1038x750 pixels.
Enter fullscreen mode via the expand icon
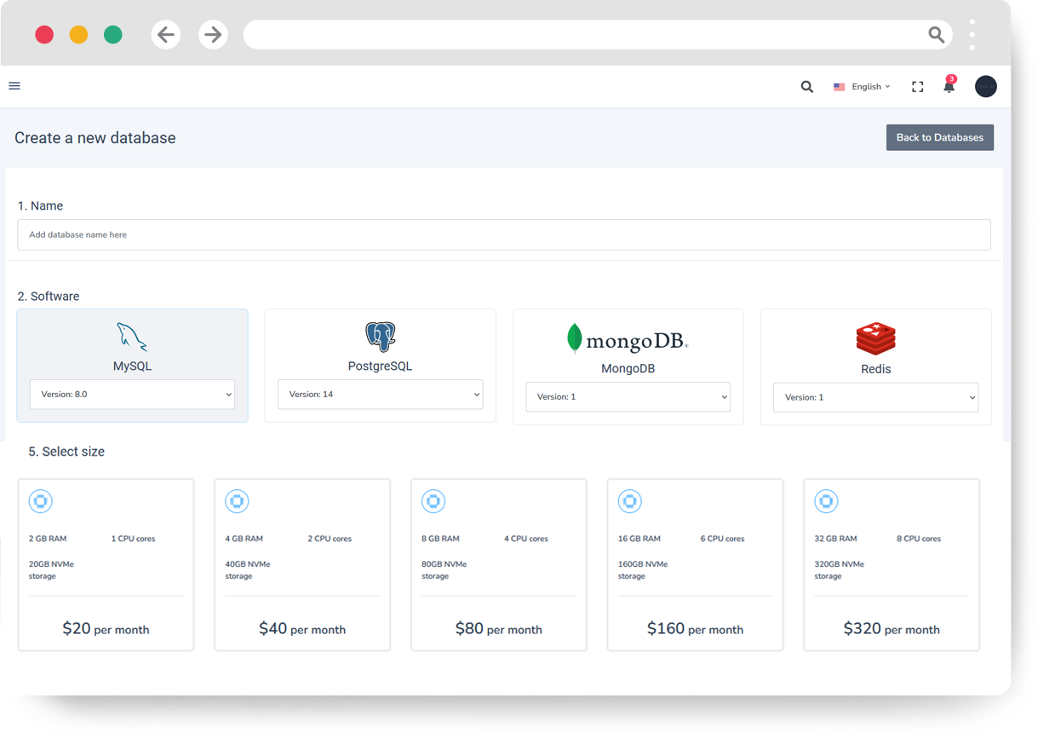917,86
